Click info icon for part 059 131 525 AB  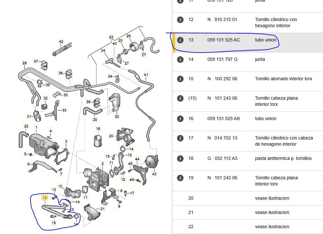180,119
